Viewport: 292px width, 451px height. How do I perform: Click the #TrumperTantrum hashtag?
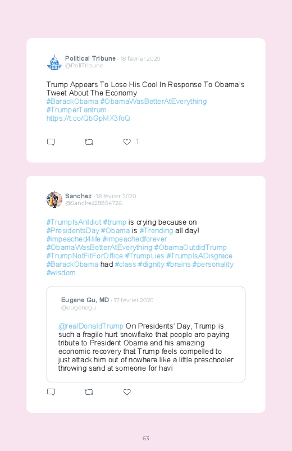76,110
